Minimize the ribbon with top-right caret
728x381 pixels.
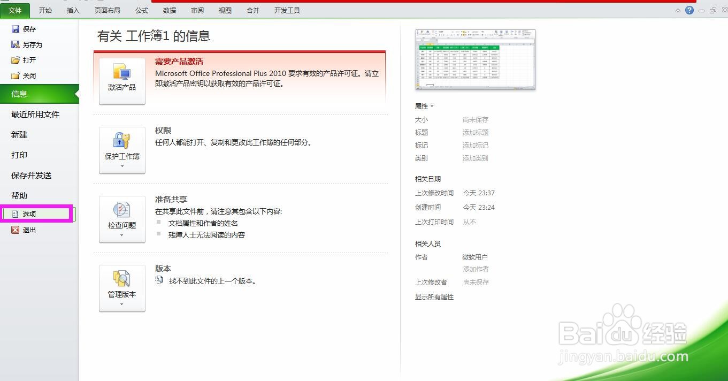tap(678, 10)
